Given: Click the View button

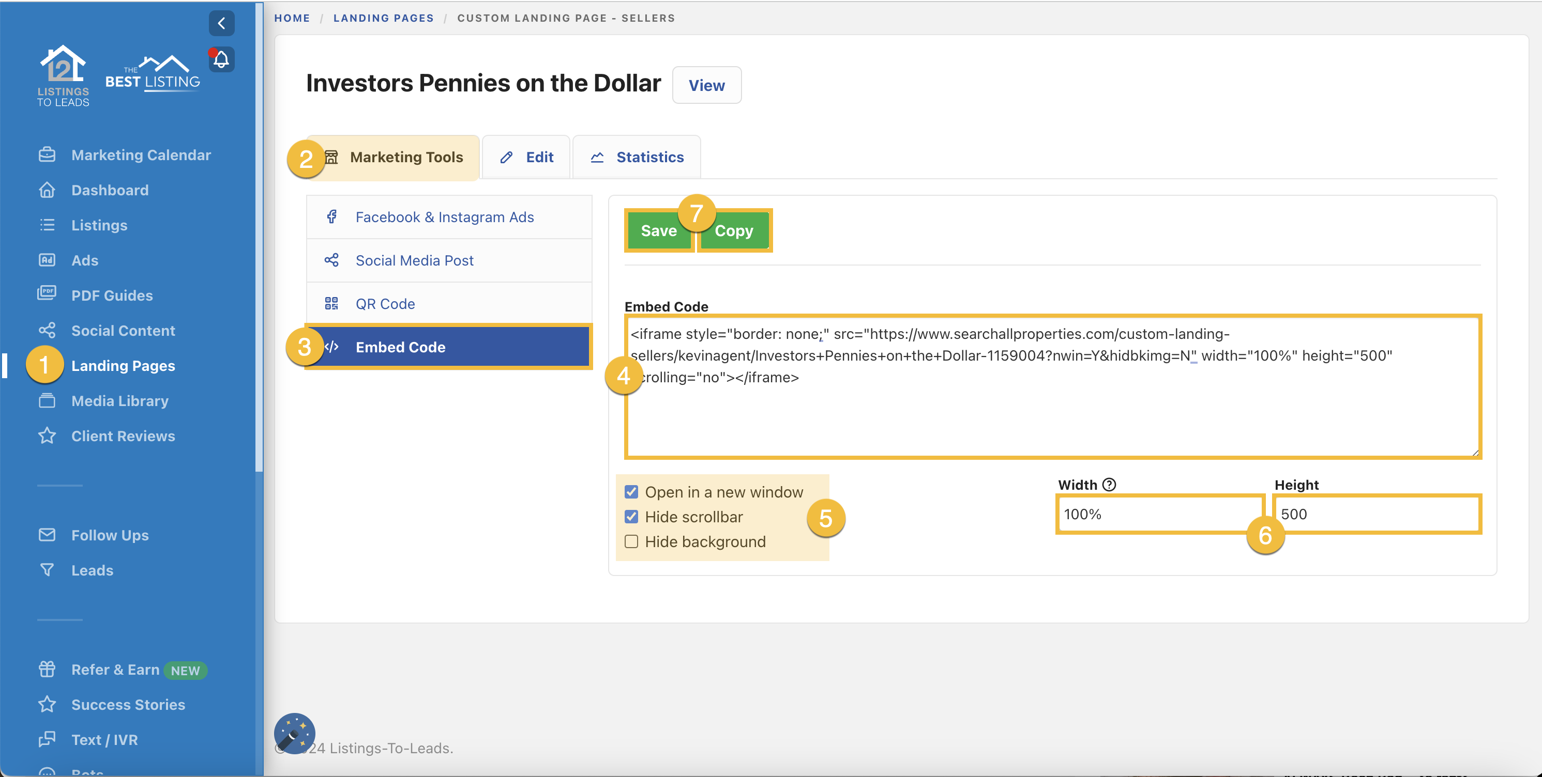Looking at the screenshot, I should [x=706, y=85].
